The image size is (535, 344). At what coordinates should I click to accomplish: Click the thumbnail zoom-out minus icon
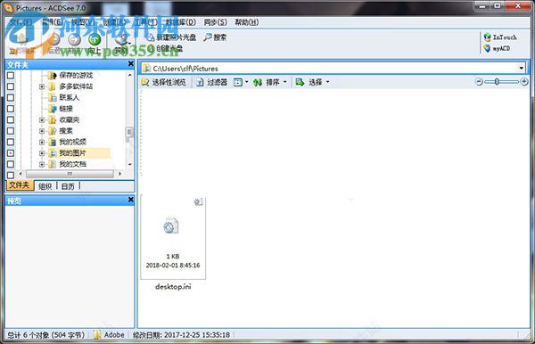pos(479,82)
